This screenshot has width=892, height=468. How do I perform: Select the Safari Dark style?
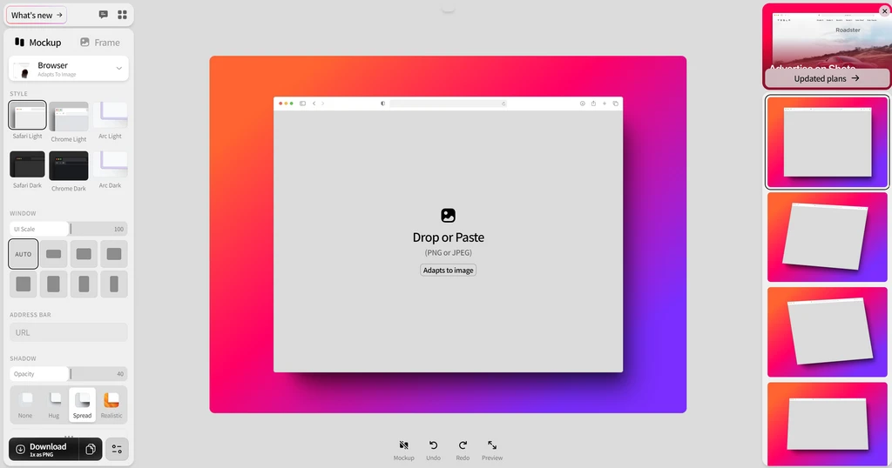point(27,165)
